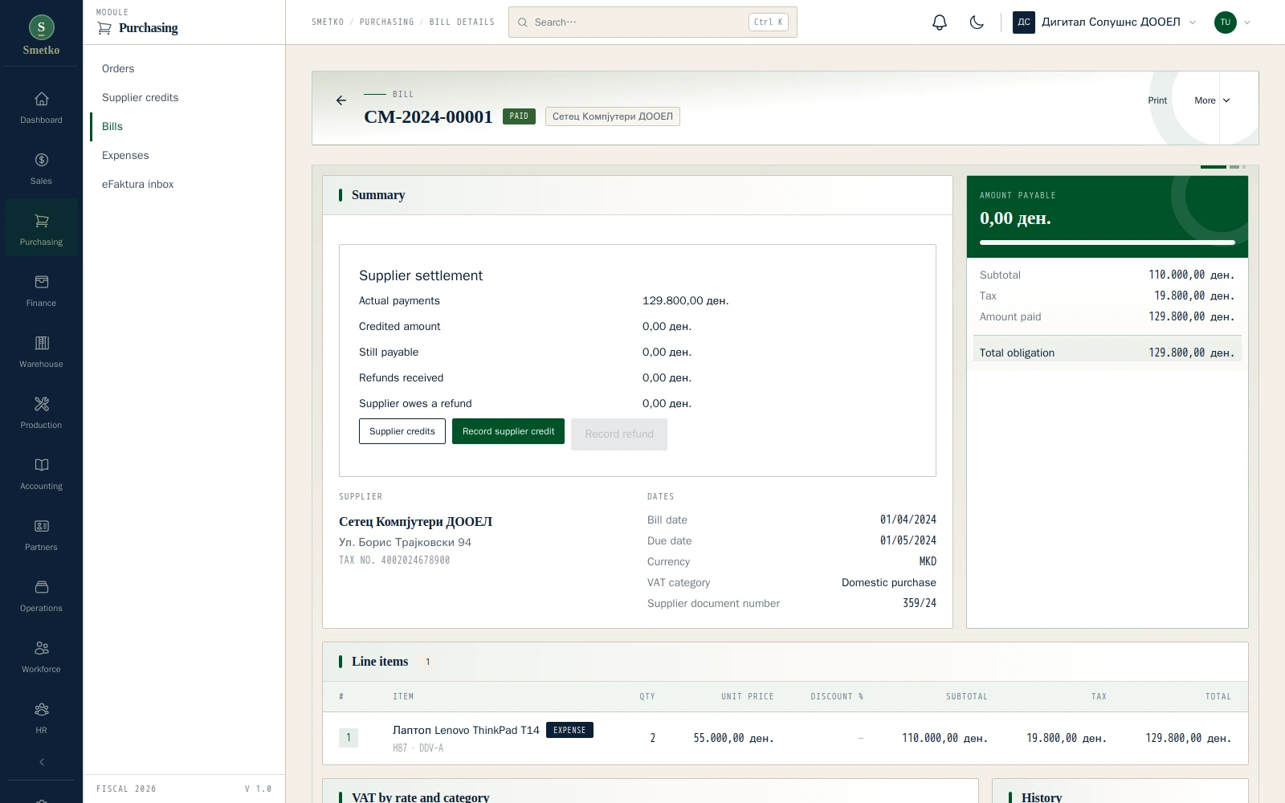Click the back arrow beside bill number
Screen dimensions: 1285x803
(x=341, y=100)
